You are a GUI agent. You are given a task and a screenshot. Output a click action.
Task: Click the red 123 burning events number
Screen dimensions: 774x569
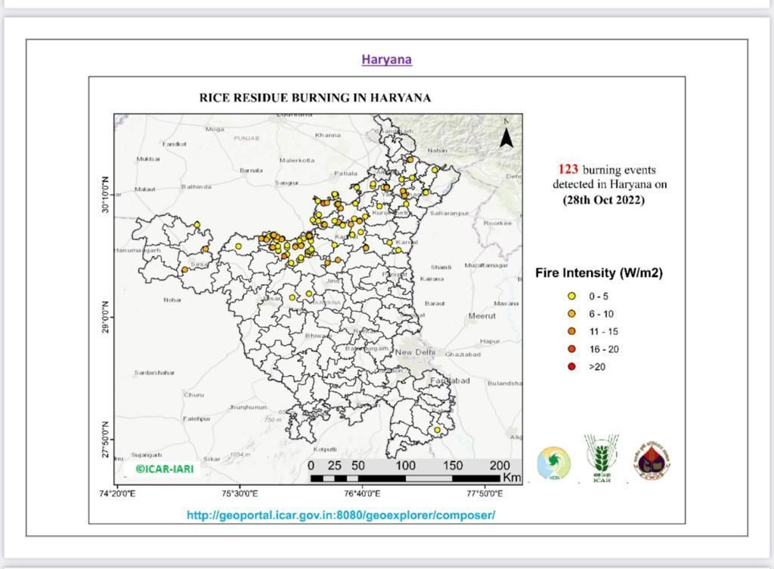tap(568, 170)
